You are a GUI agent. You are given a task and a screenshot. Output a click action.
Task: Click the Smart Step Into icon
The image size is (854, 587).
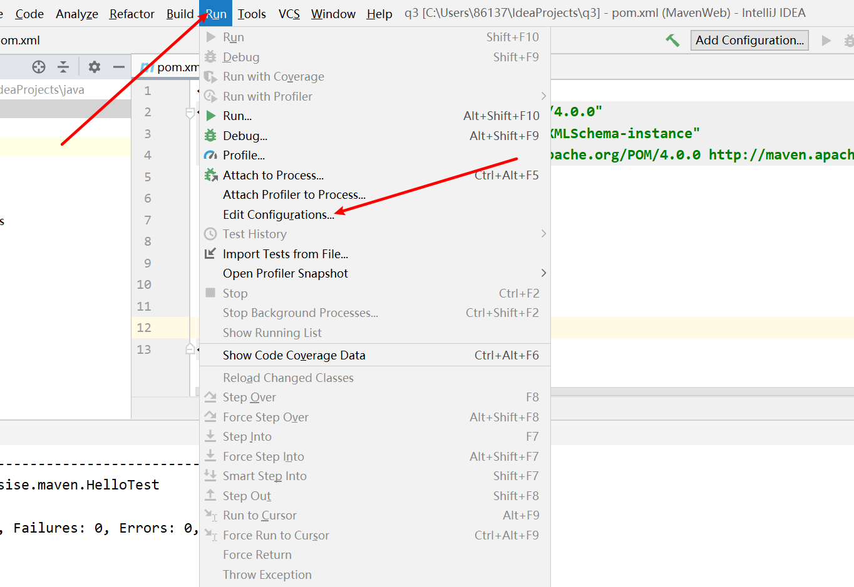[210, 476]
